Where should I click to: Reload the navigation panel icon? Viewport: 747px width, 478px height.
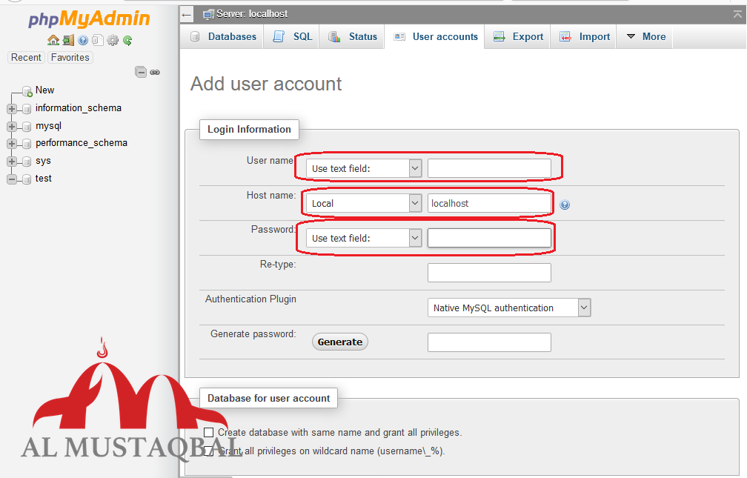point(127,40)
